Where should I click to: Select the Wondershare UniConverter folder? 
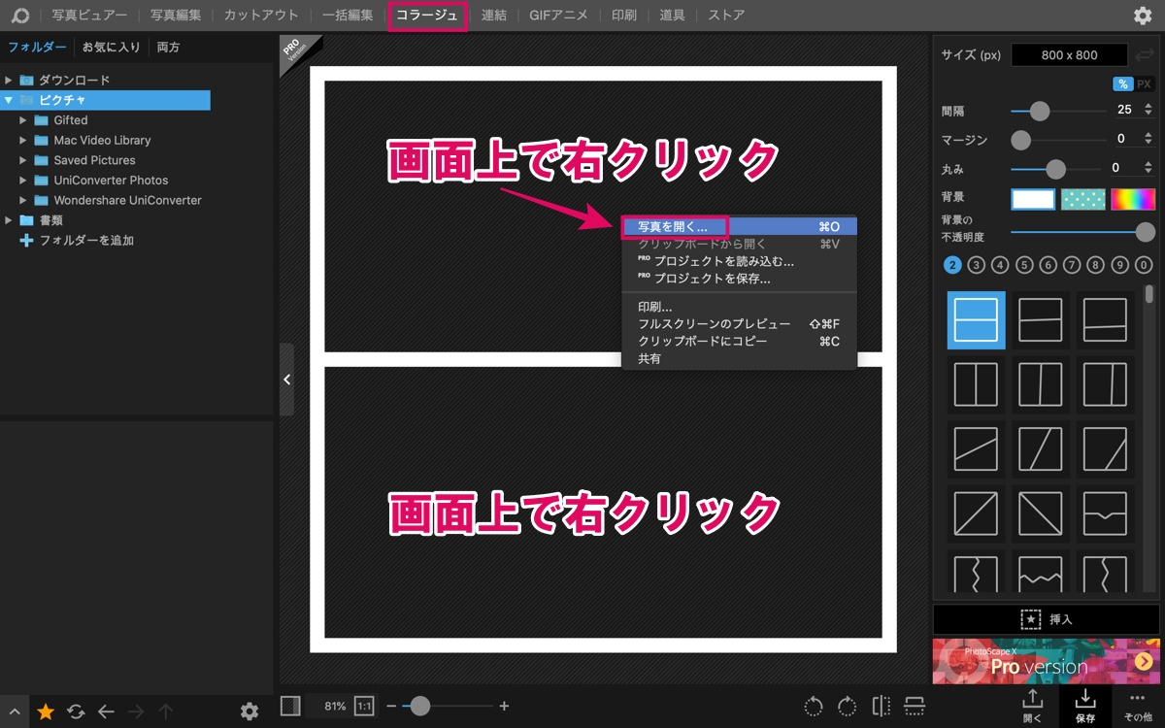[127, 200]
